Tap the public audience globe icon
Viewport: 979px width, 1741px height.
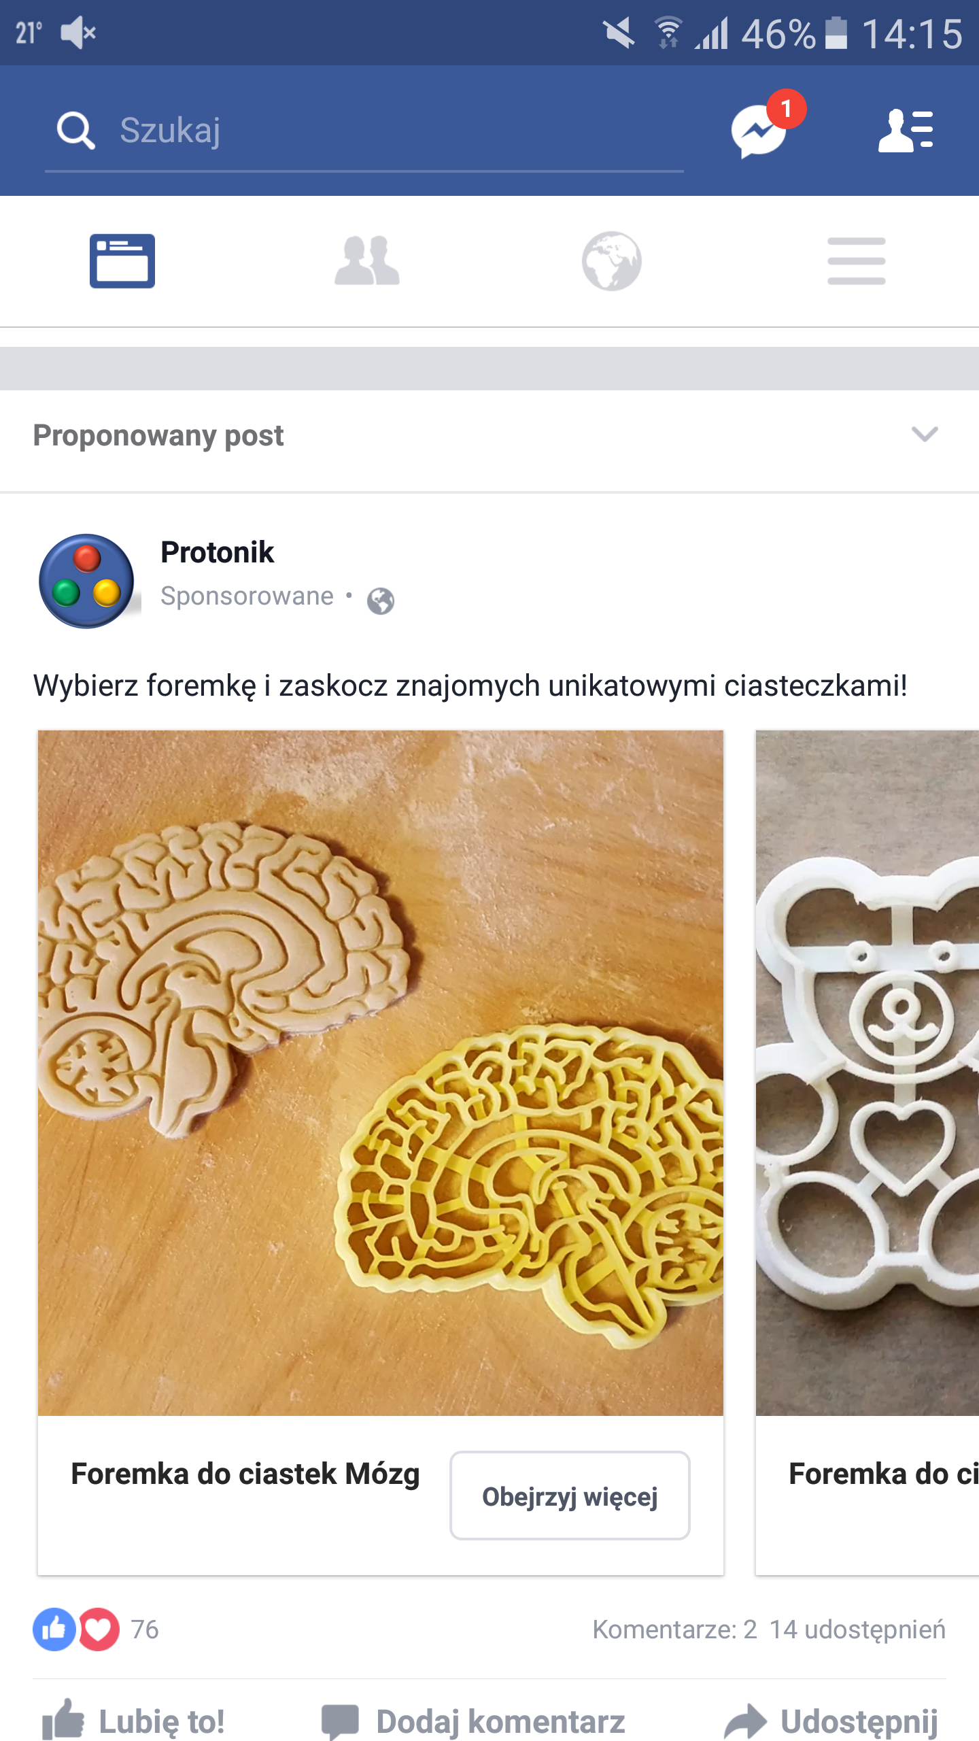click(380, 601)
